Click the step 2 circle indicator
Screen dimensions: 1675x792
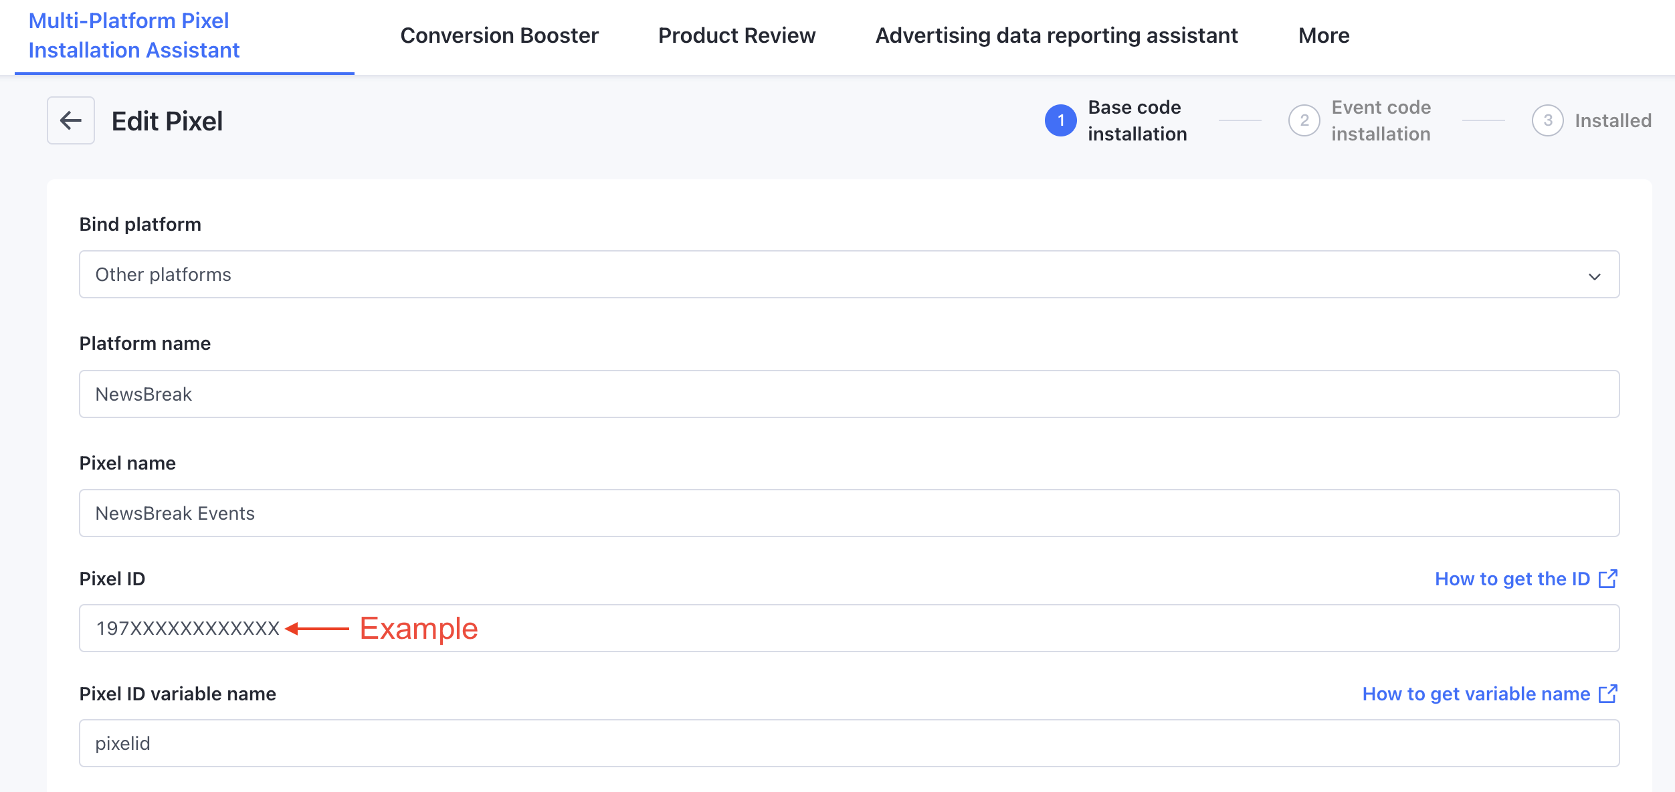click(1304, 120)
